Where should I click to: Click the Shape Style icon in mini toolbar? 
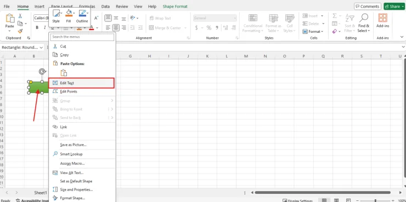click(x=56, y=13)
